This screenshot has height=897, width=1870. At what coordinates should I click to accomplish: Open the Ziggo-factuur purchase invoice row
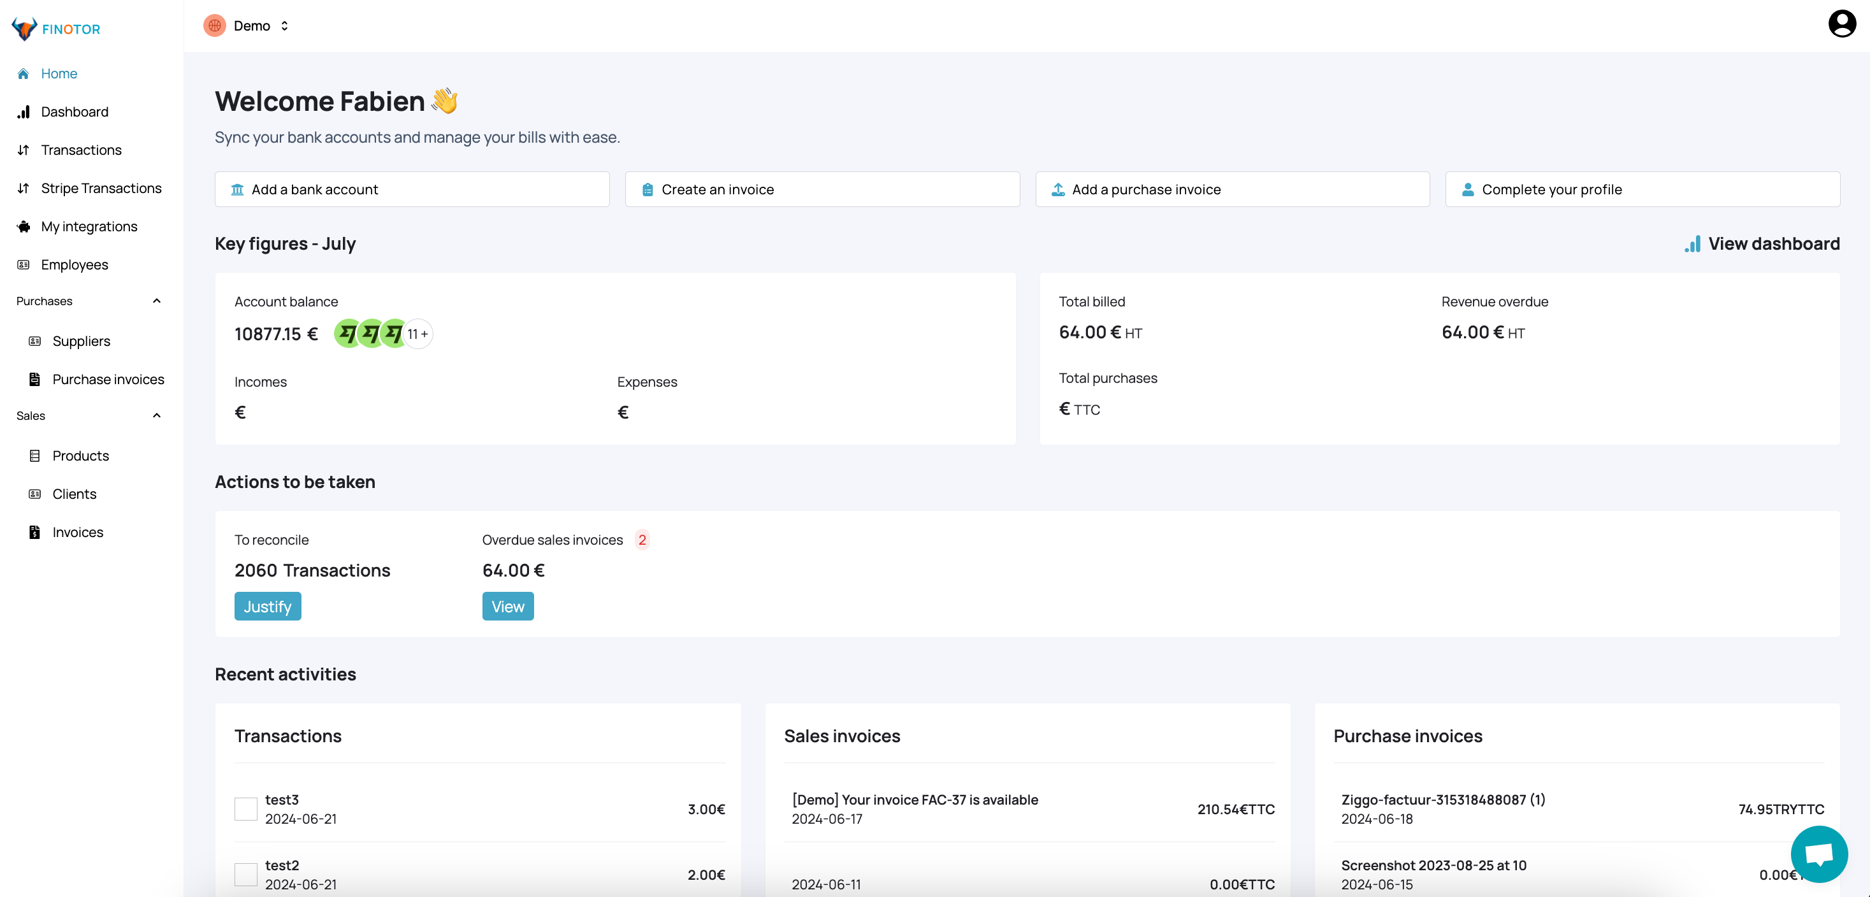(1579, 809)
